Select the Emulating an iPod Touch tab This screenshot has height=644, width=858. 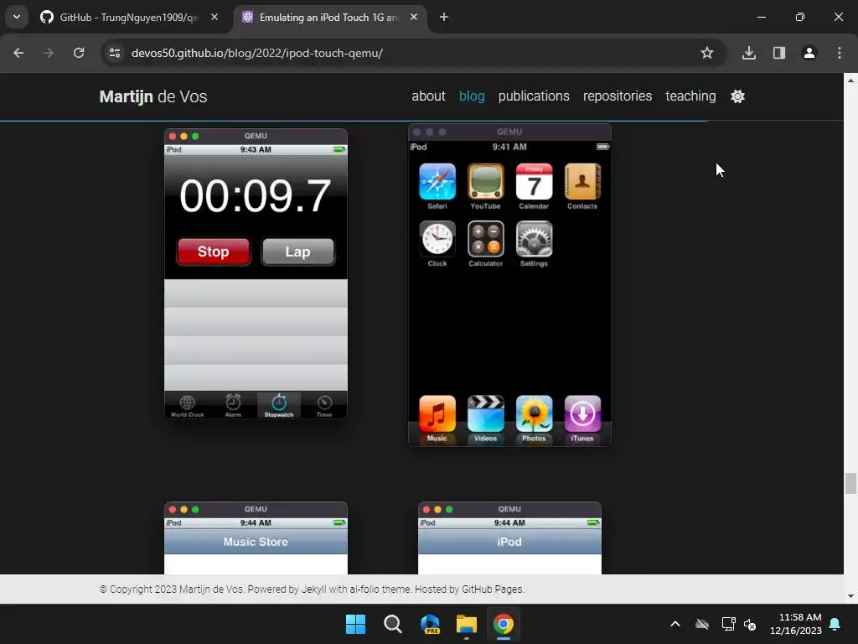pyautogui.click(x=328, y=18)
